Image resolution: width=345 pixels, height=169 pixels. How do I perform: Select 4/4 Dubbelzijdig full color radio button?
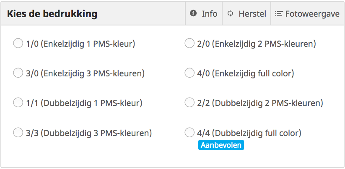(189, 132)
